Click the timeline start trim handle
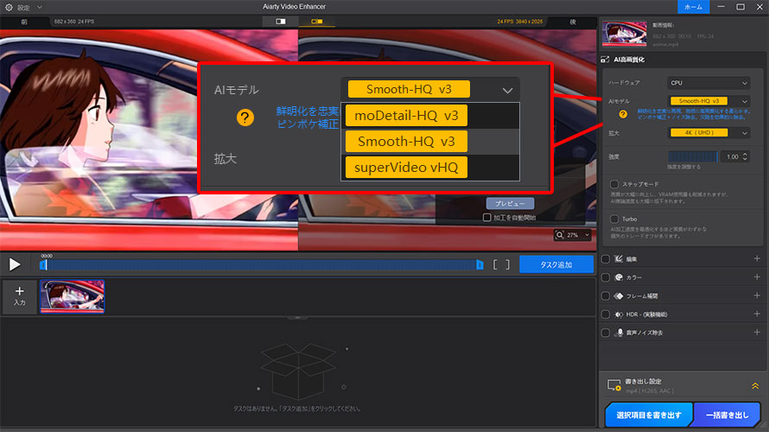The image size is (769, 432). click(42, 264)
